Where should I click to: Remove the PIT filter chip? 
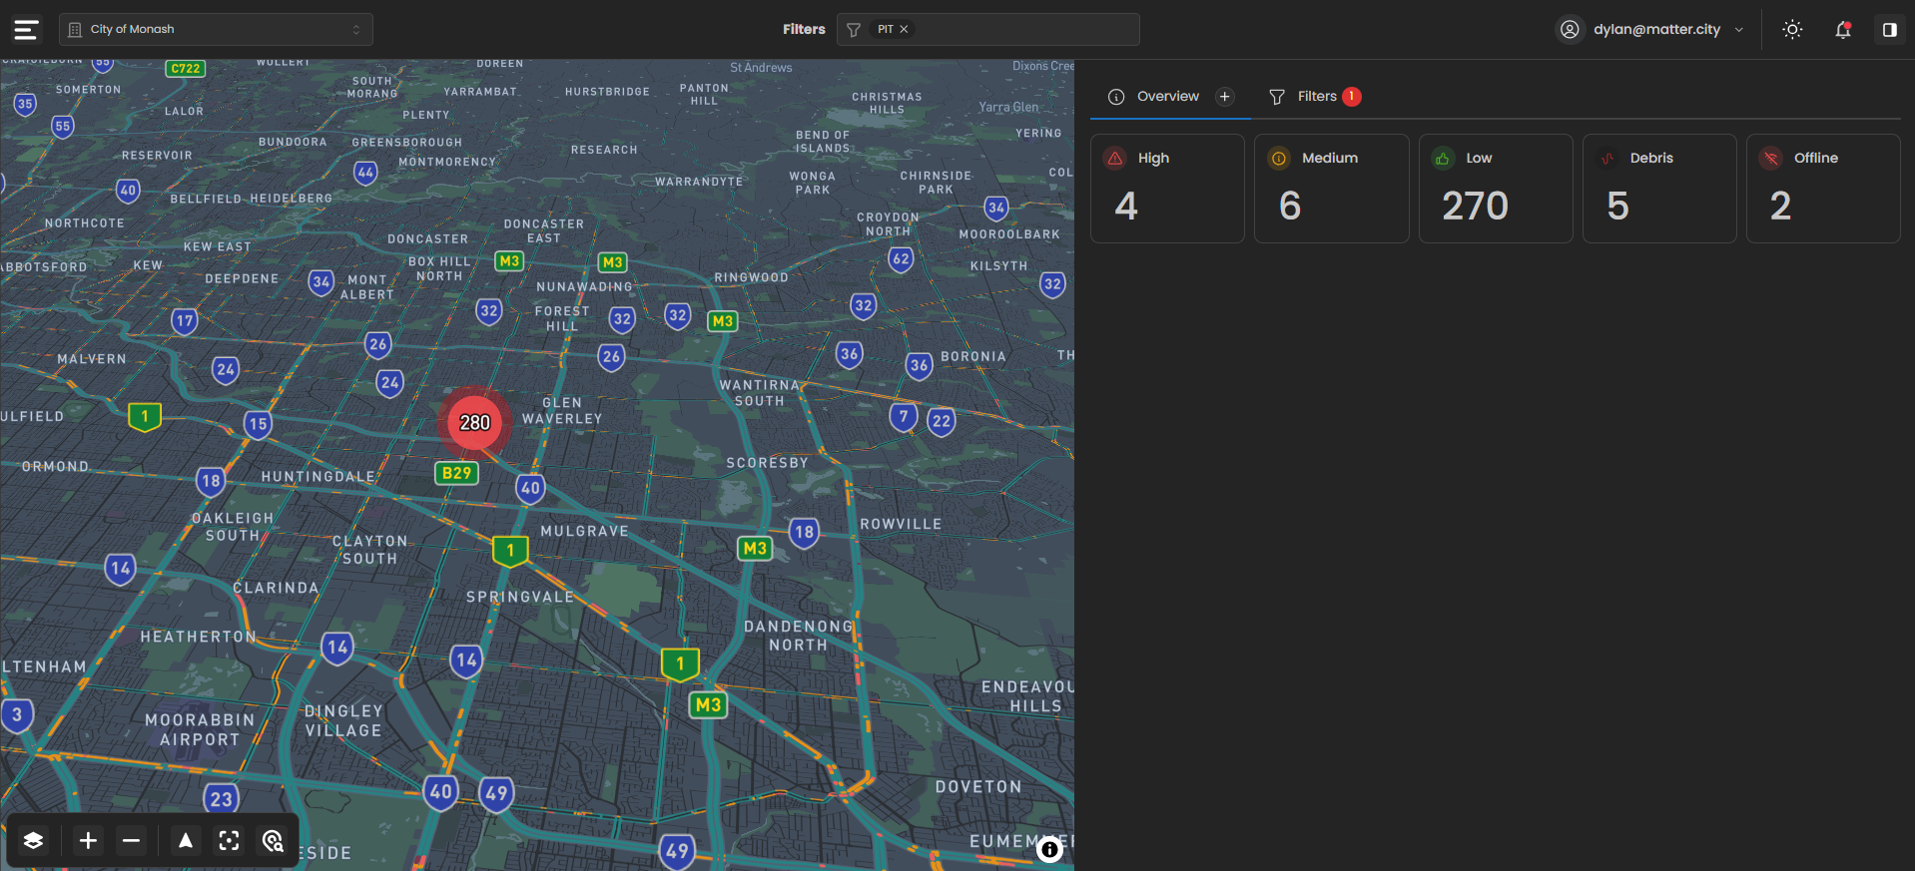click(904, 29)
